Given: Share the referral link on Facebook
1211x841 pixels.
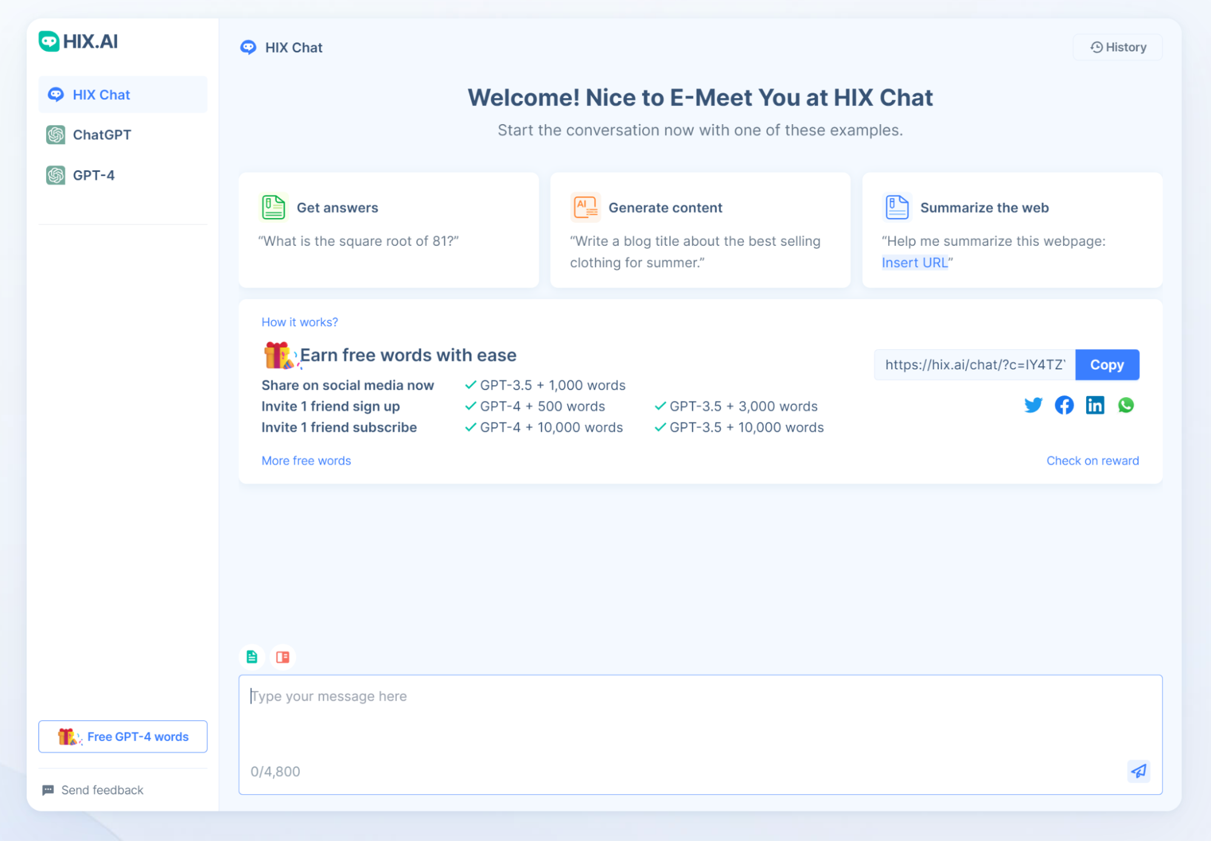Looking at the screenshot, I should (x=1064, y=405).
